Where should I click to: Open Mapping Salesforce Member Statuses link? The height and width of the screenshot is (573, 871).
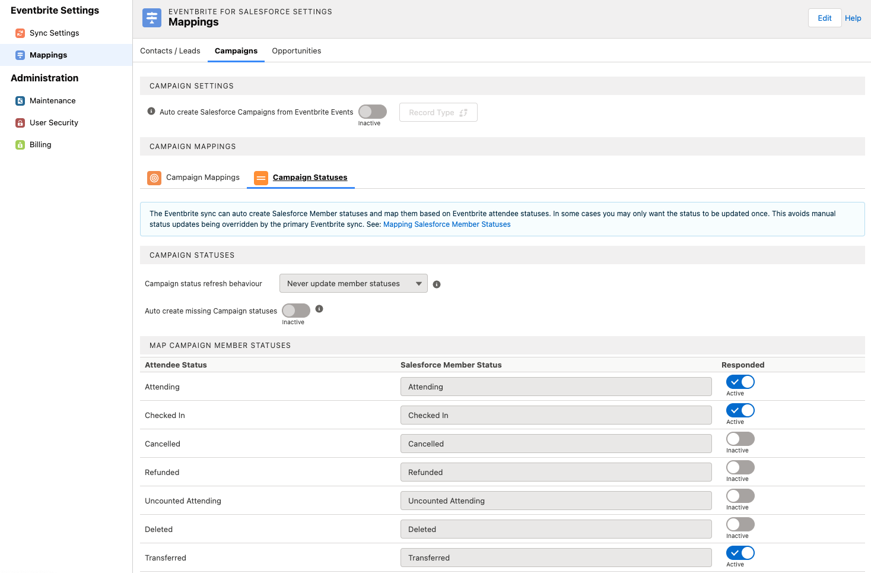point(447,224)
